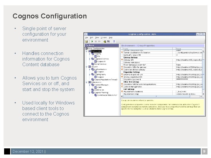Click the Dispatcher password value field

point(189,79)
